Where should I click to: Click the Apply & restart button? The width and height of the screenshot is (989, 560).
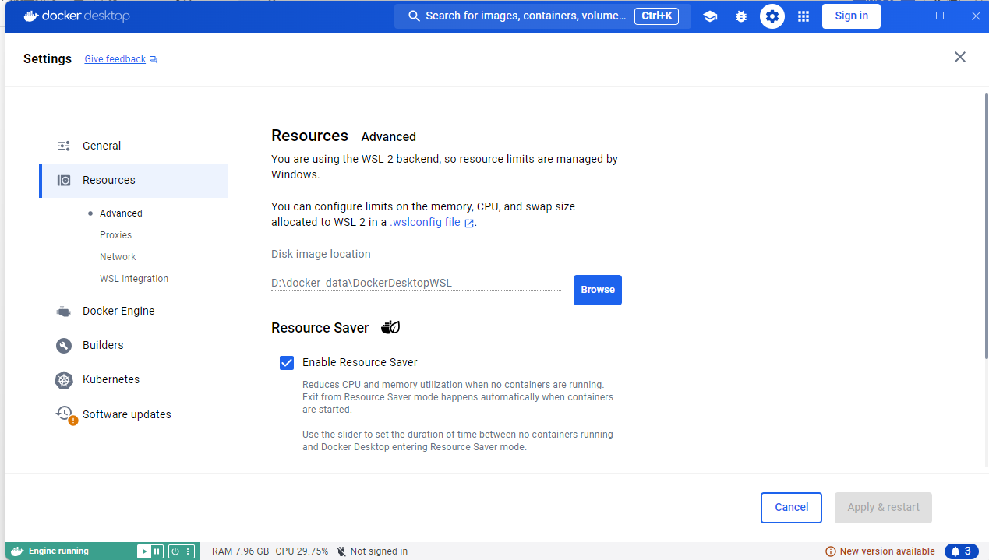point(883,508)
